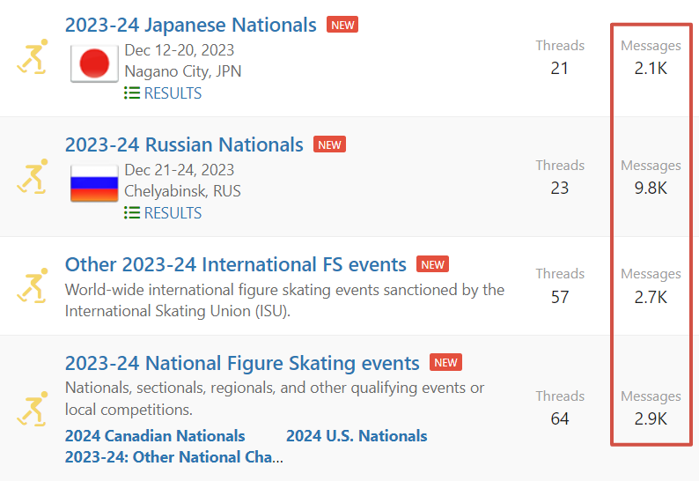Open the 2023-24 Russian Nationals forum

coord(184,144)
